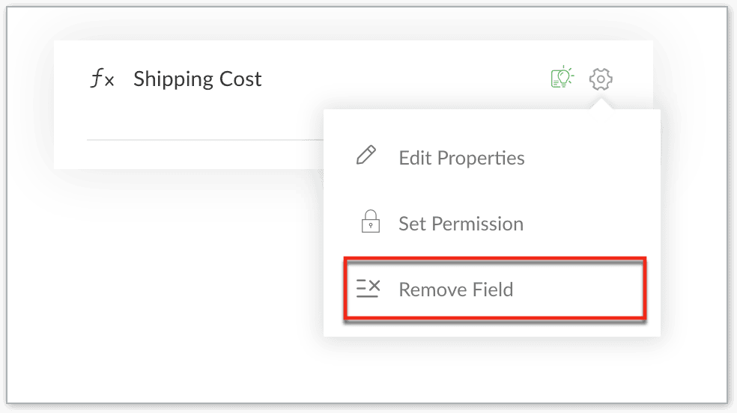This screenshot has height=413, width=737.
Task: Collapse the field settings dropdown via gear
Action: (601, 79)
